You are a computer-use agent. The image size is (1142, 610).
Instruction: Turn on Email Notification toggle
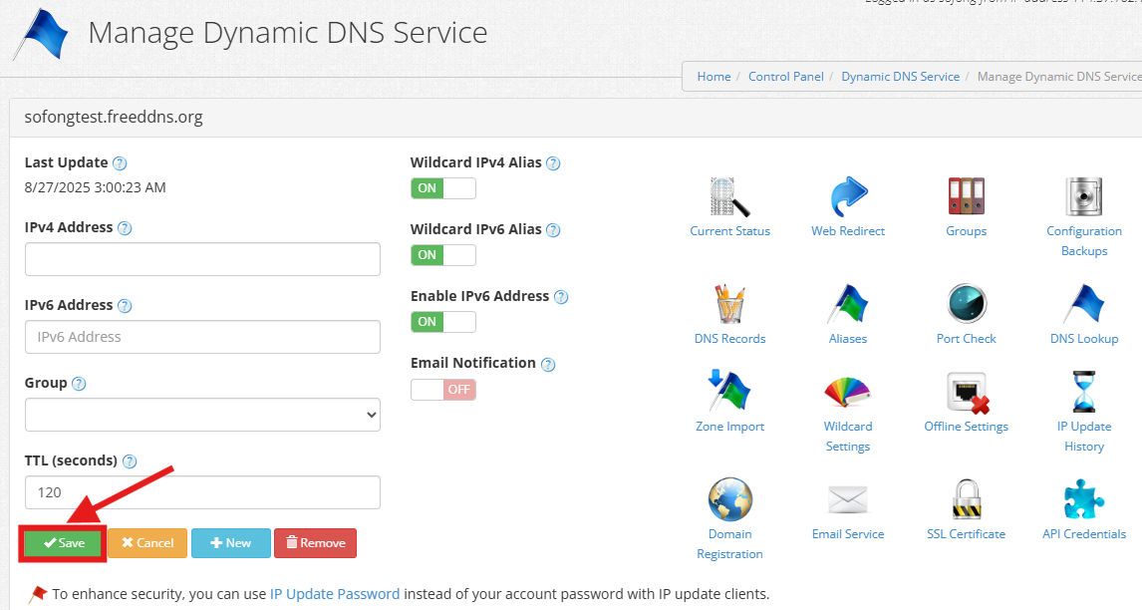click(443, 390)
